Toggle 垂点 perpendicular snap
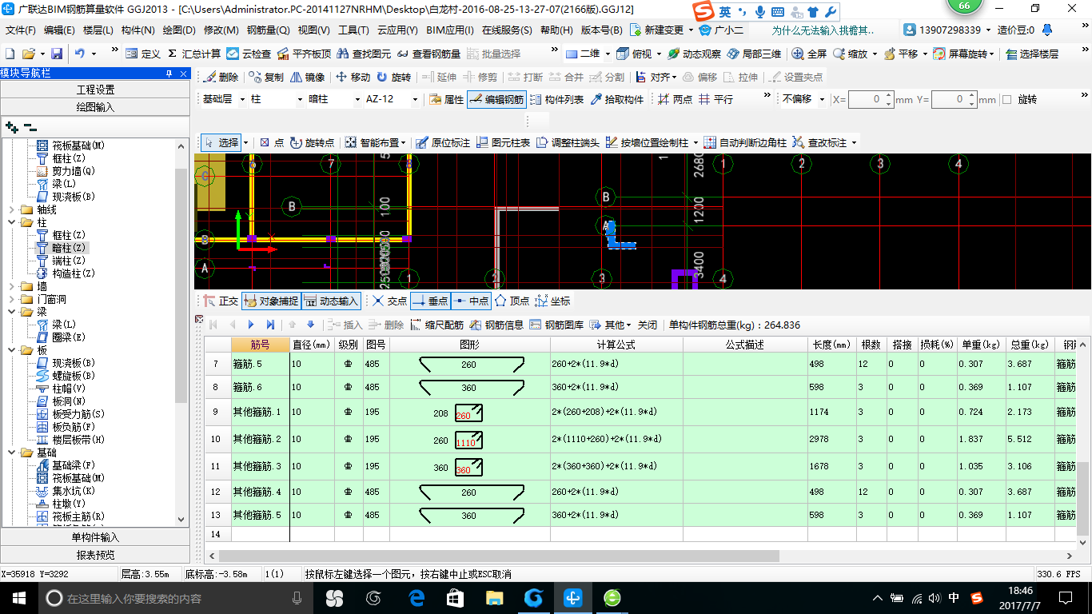 [x=430, y=301]
